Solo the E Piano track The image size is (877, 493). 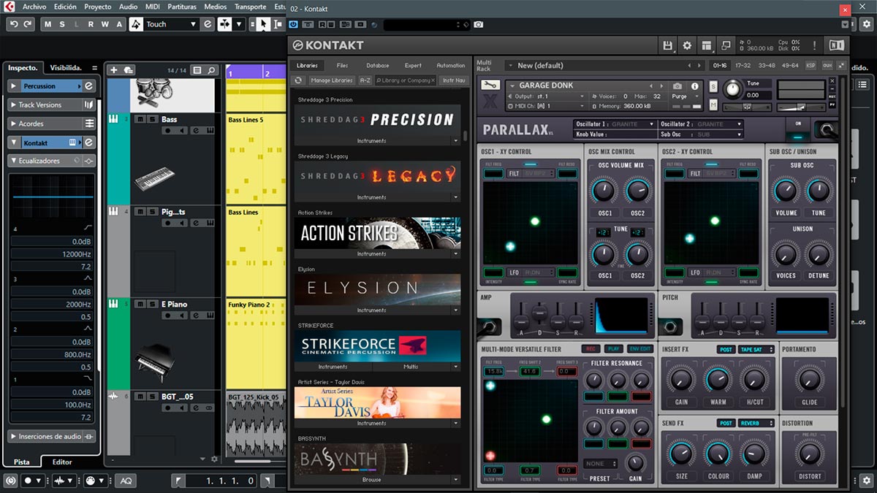[x=151, y=305]
